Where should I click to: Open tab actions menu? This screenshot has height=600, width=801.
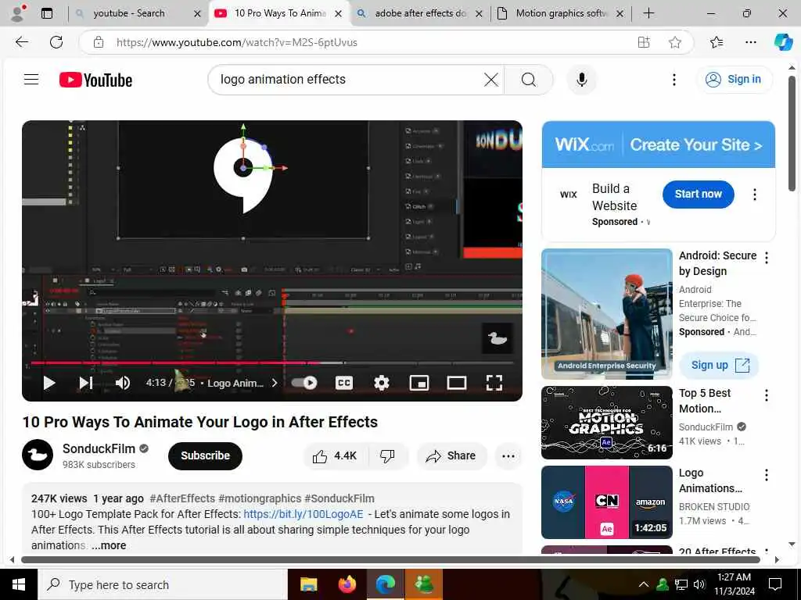(x=46, y=14)
